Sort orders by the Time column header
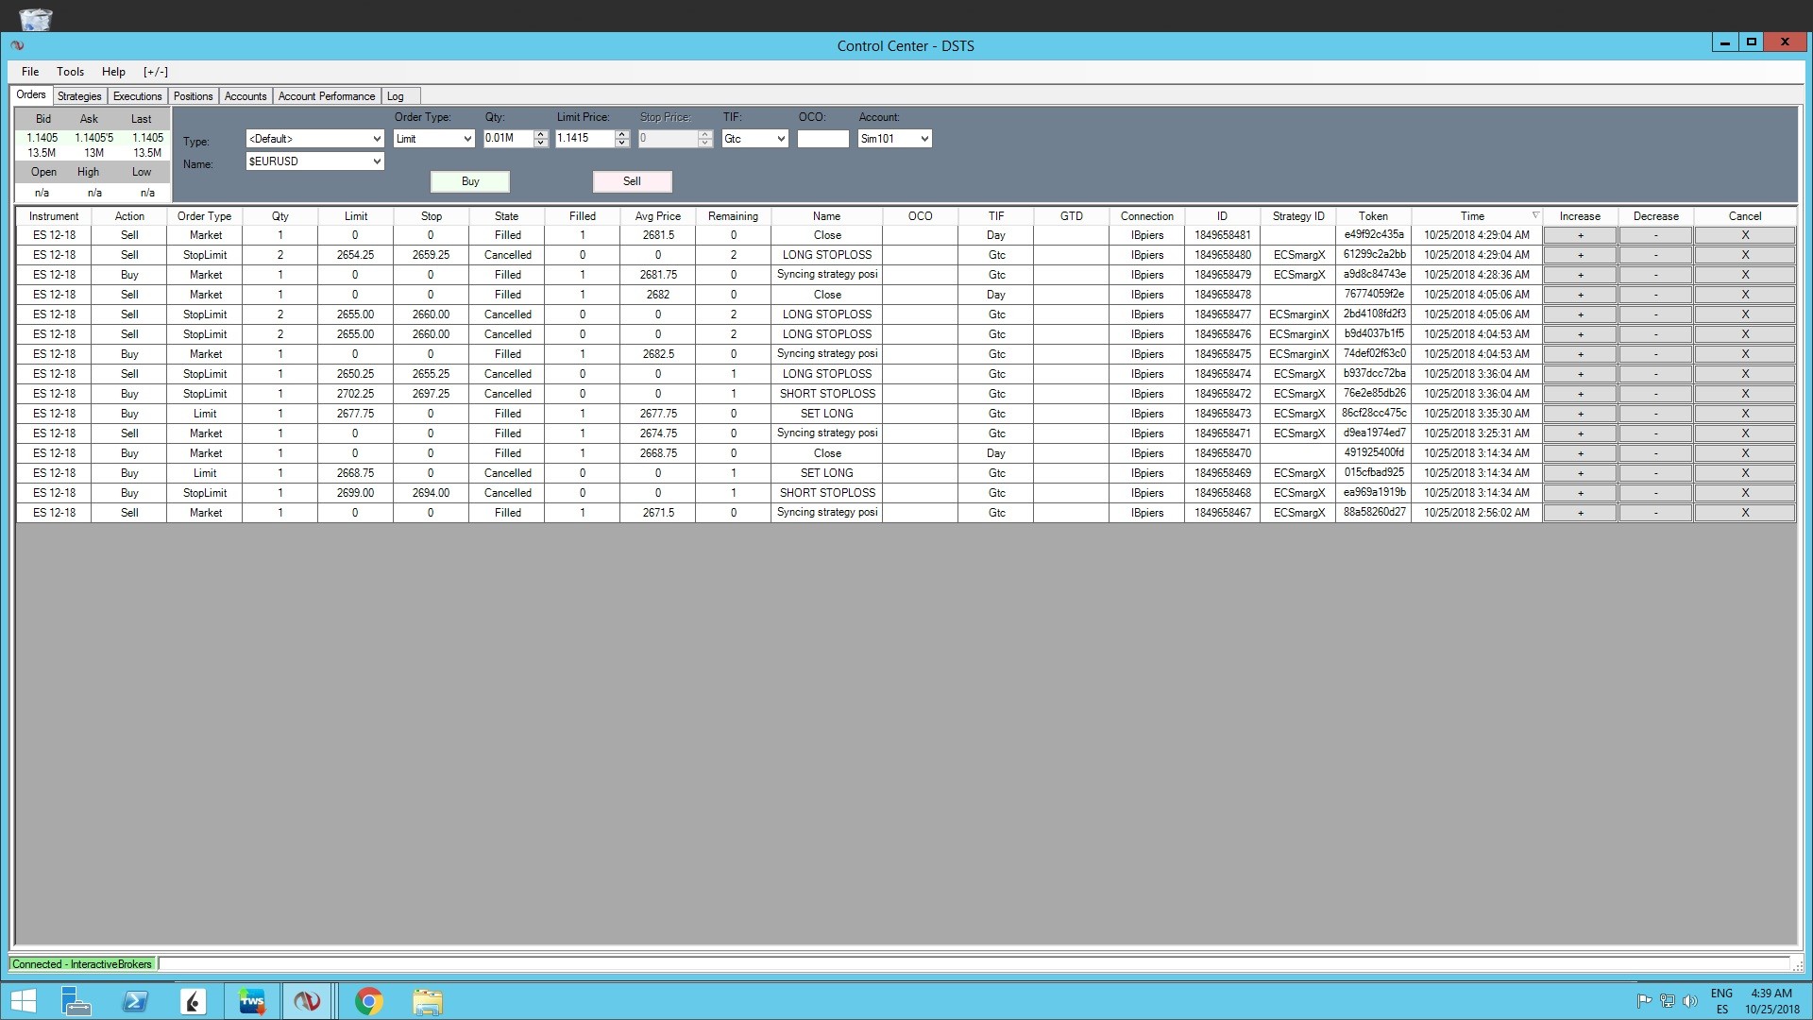Image resolution: width=1813 pixels, height=1020 pixels. pos(1471,216)
